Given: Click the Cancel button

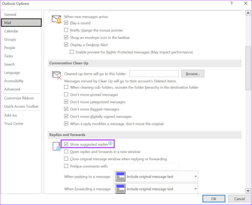Looking at the screenshot, I should (239, 199).
